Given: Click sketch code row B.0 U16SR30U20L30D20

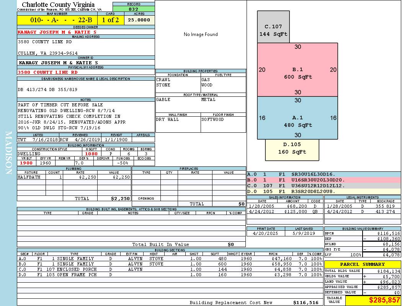Looking at the screenshot, I should tap(324, 180).
